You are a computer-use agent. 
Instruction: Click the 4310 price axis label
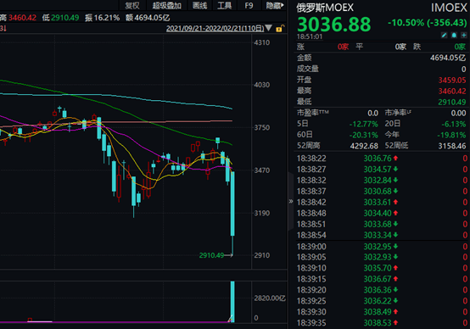[x=262, y=42]
